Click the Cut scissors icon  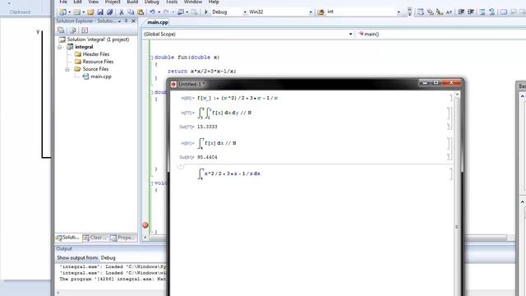(122, 12)
